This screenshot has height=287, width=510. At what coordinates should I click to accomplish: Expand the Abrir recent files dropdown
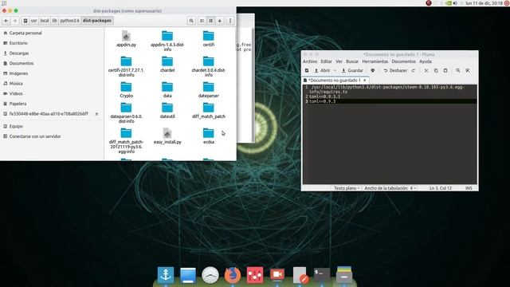click(x=335, y=71)
